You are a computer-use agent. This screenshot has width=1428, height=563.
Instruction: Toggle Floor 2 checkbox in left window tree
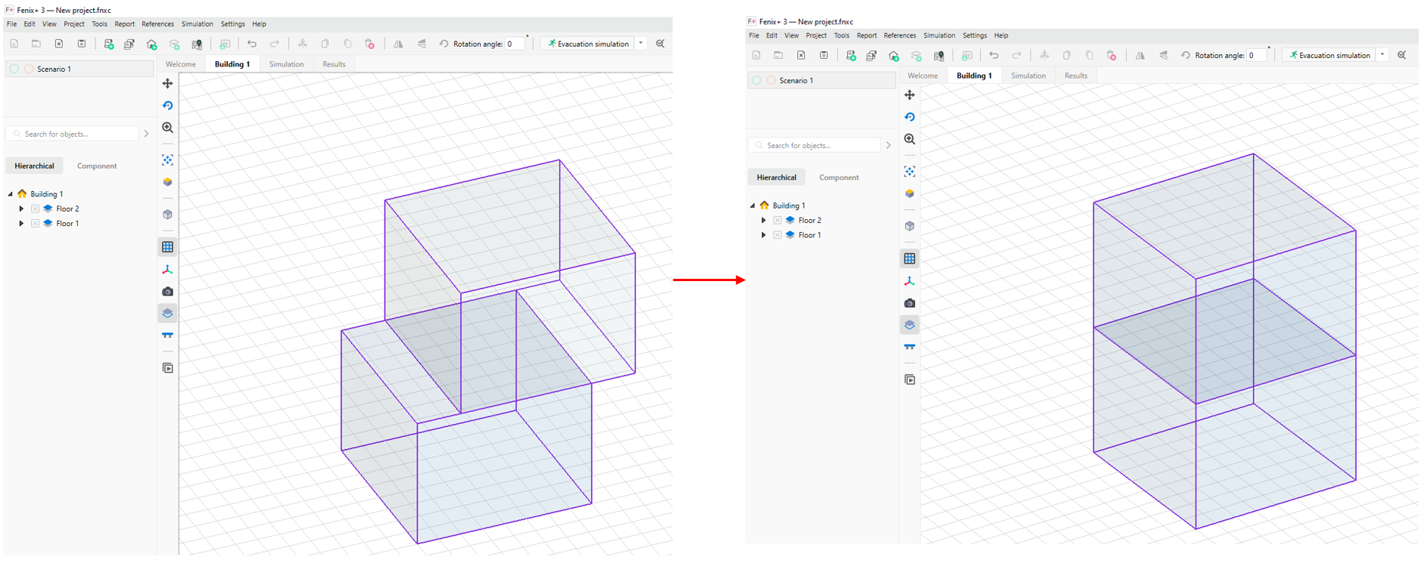(35, 209)
